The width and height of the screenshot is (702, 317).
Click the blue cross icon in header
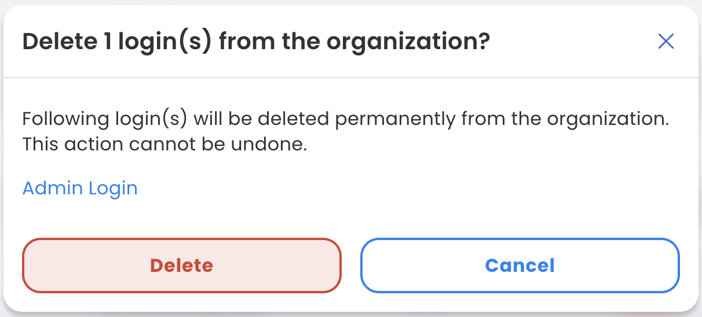[666, 42]
